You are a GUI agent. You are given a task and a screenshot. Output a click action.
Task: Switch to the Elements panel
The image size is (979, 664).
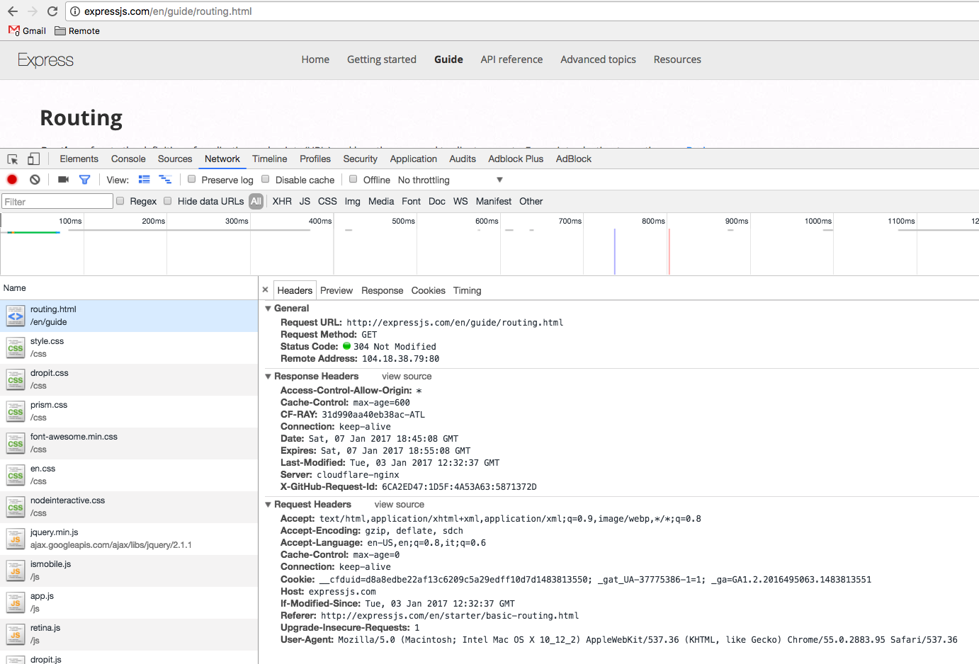(x=79, y=159)
